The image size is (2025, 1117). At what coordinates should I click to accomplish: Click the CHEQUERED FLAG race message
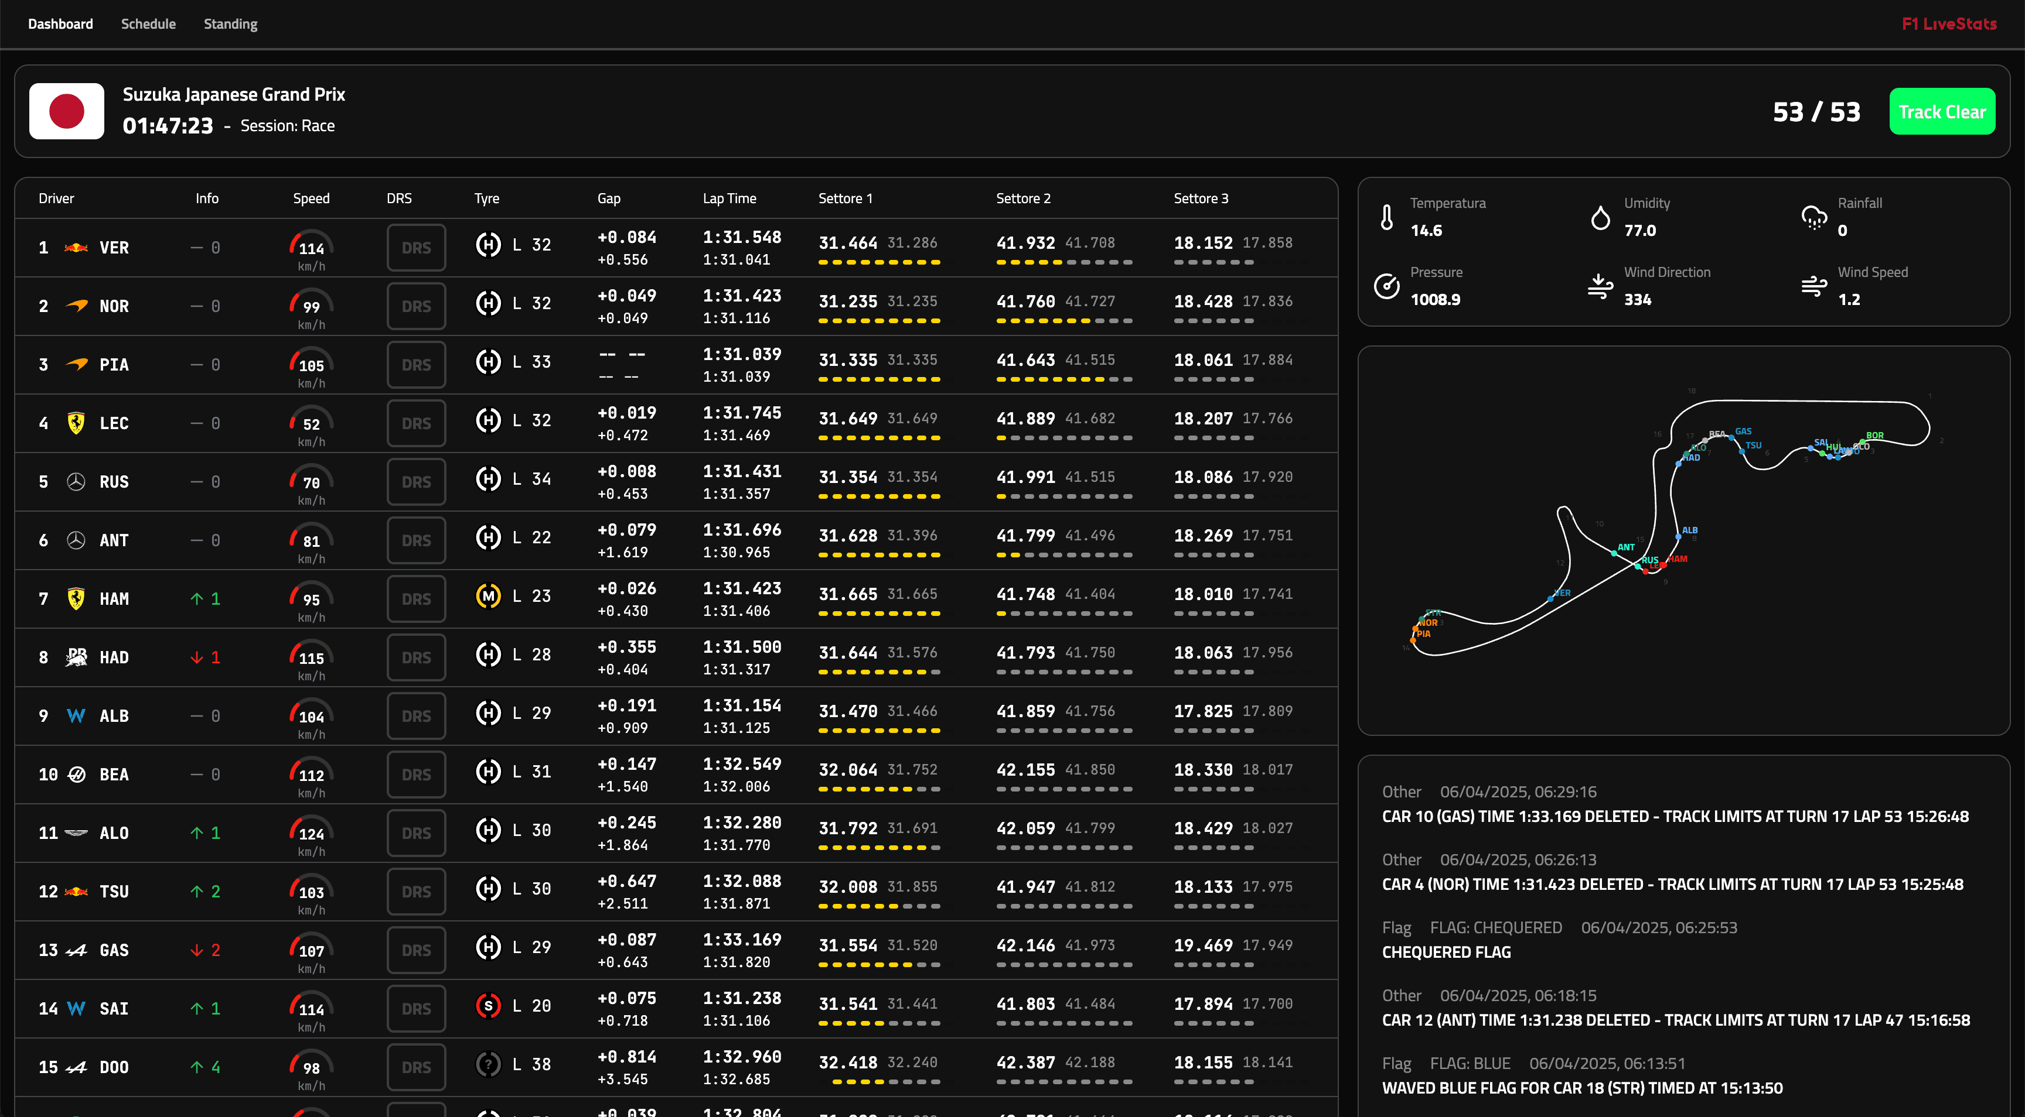point(1447,952)
